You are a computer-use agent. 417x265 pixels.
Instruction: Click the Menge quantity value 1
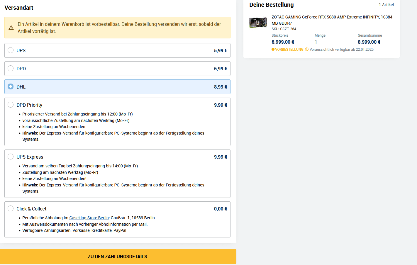click(316, 42)
